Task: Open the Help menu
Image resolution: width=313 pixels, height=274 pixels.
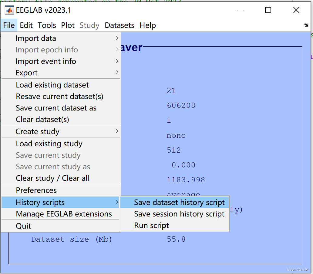Action: [148, 25]
